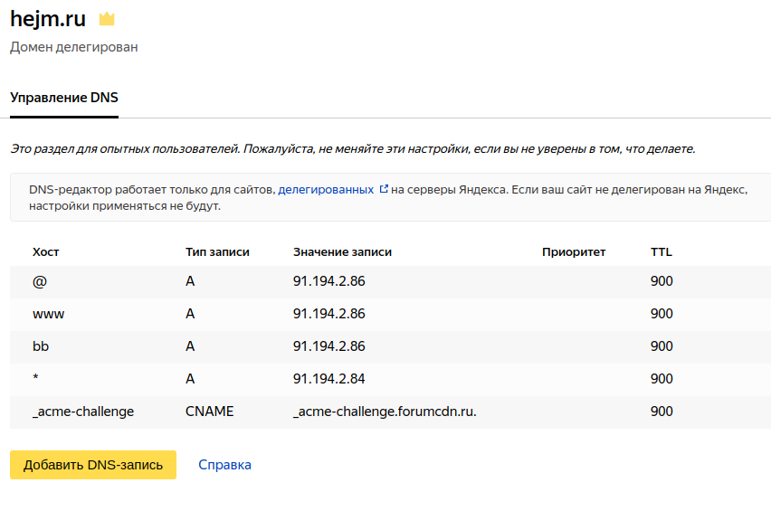The image size is (771, 511).
Task: Click the Добавить DNS-запись button
Action: [x=93, y=465]
